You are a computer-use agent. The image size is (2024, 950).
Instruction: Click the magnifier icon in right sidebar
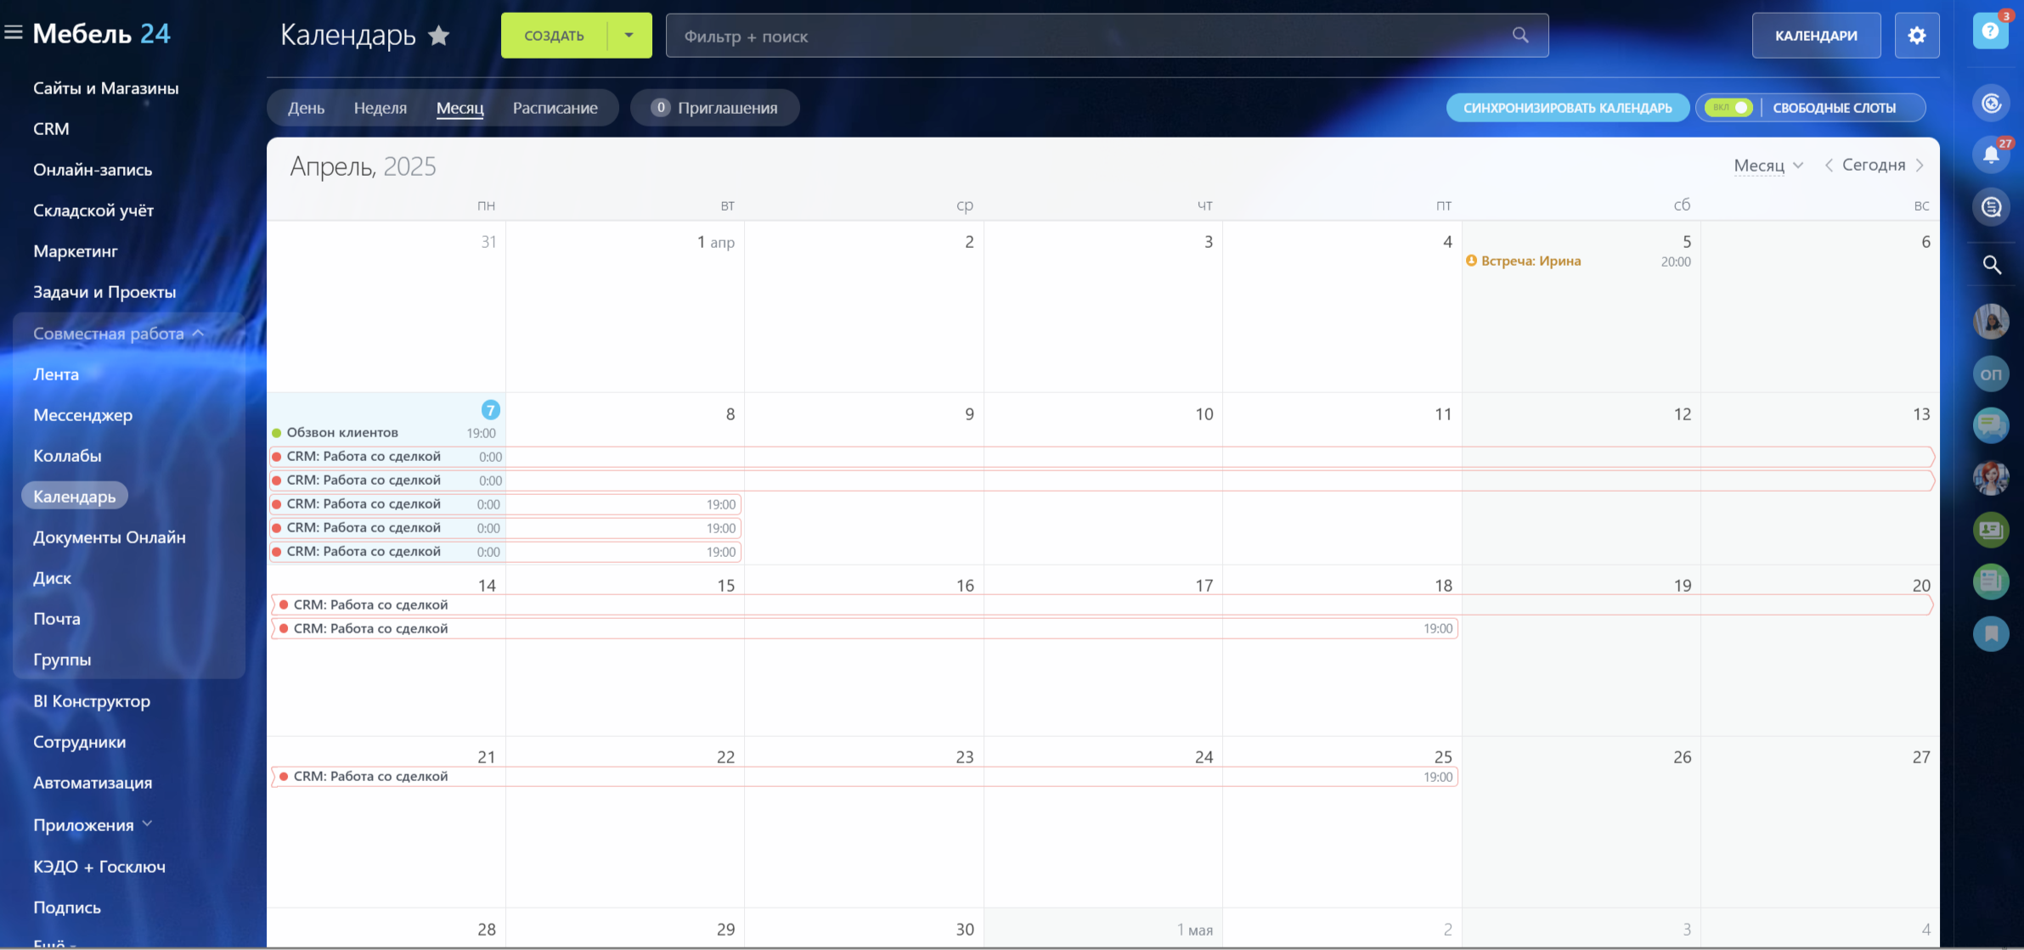point(1991,265)
